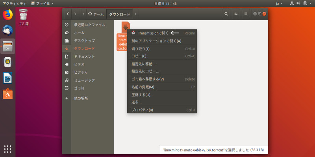315x157 pixels.
Task: Minimize the Files window
Action: tap(255, 14)
